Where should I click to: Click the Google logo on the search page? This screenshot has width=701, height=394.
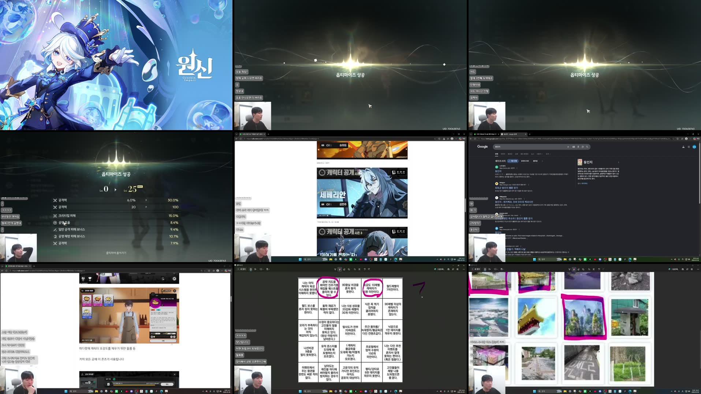point(482,147)
